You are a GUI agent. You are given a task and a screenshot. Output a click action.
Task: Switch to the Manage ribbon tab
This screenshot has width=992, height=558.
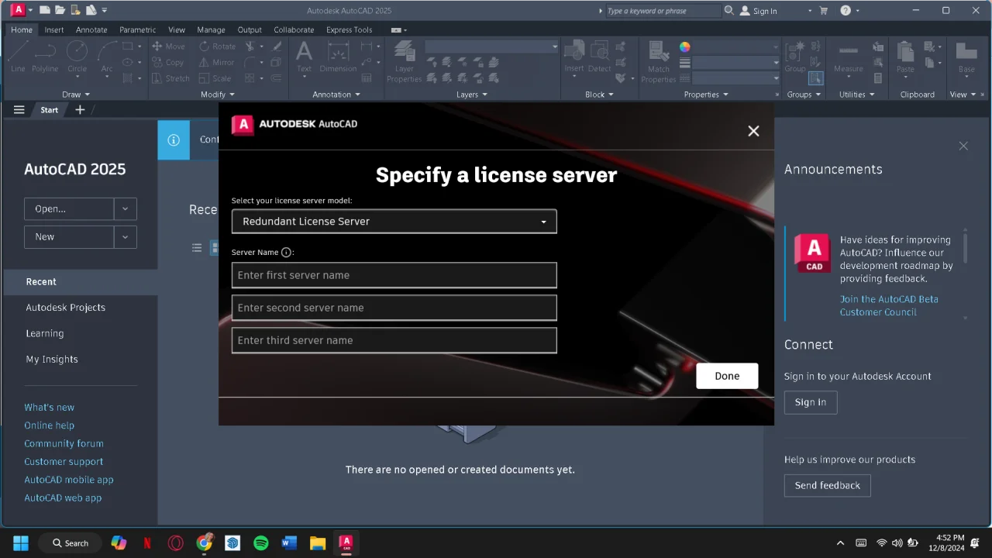[x=211, y=29]
